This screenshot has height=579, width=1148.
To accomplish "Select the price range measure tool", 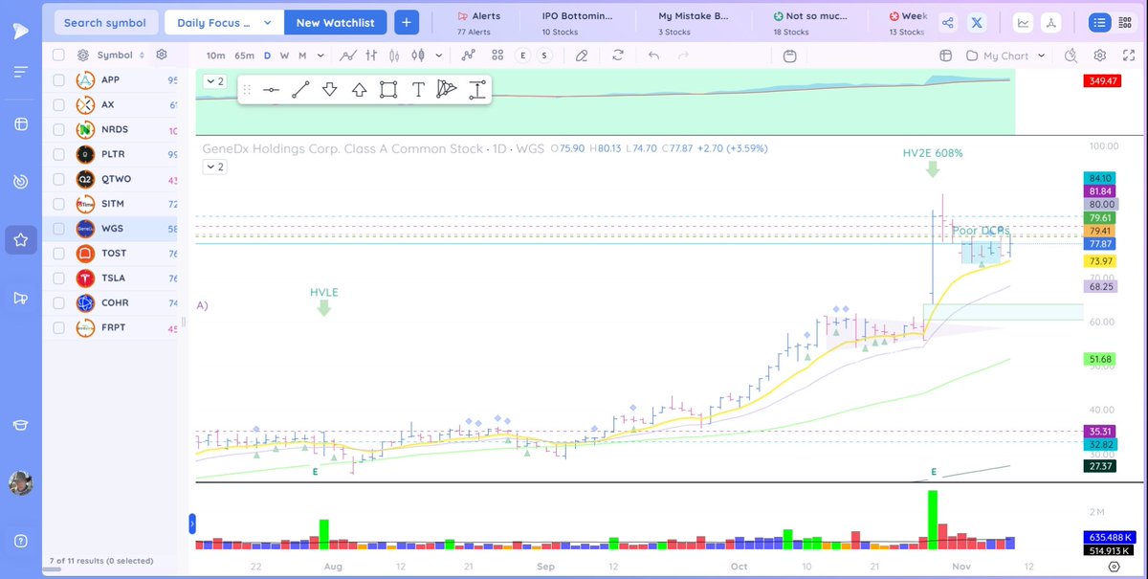I will (x=476, y=90).
